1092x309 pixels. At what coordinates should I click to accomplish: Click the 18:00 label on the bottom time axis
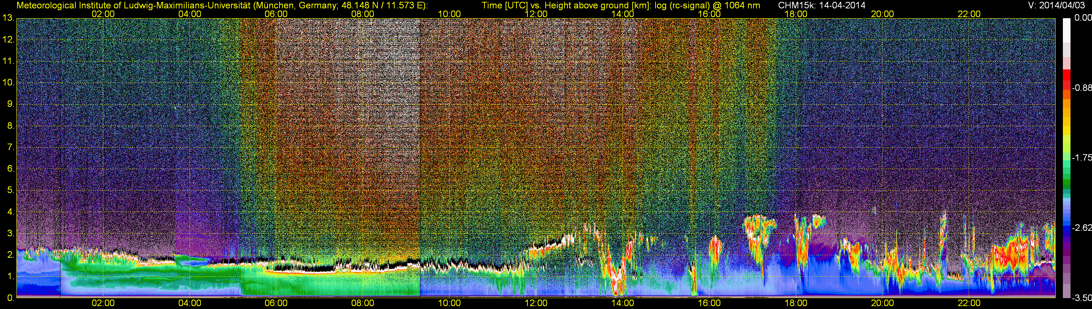pos(796,303)
